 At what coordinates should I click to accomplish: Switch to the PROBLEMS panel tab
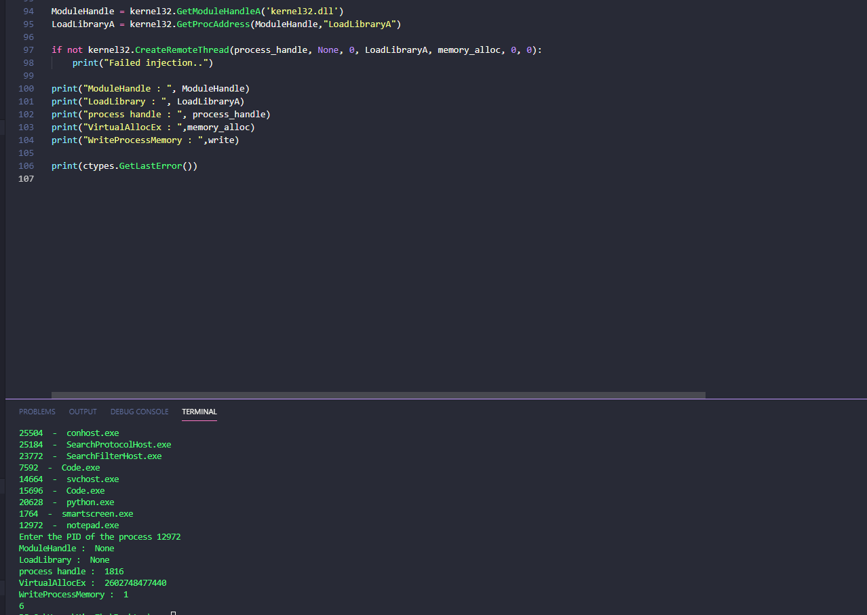click(x=37, y=412)
